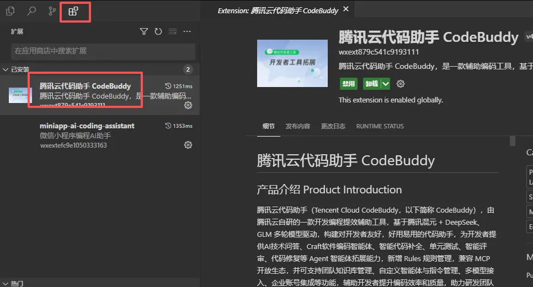Open gear settings for CodeBuddy list item

188,106
